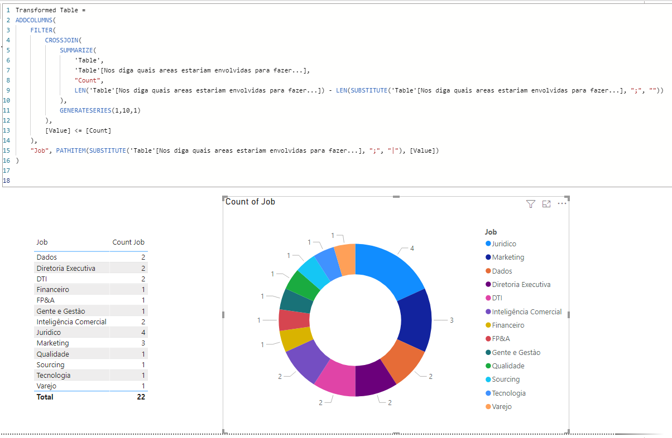
Task: Open the More options ellipsis menu
Action: coord(562,203)
